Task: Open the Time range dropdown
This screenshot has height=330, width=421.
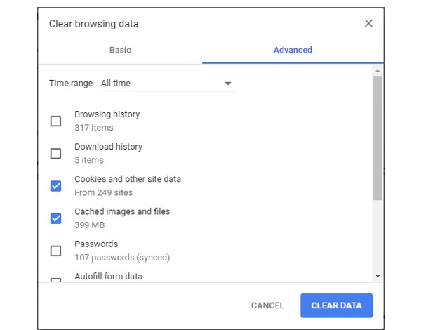Action: 167,84
